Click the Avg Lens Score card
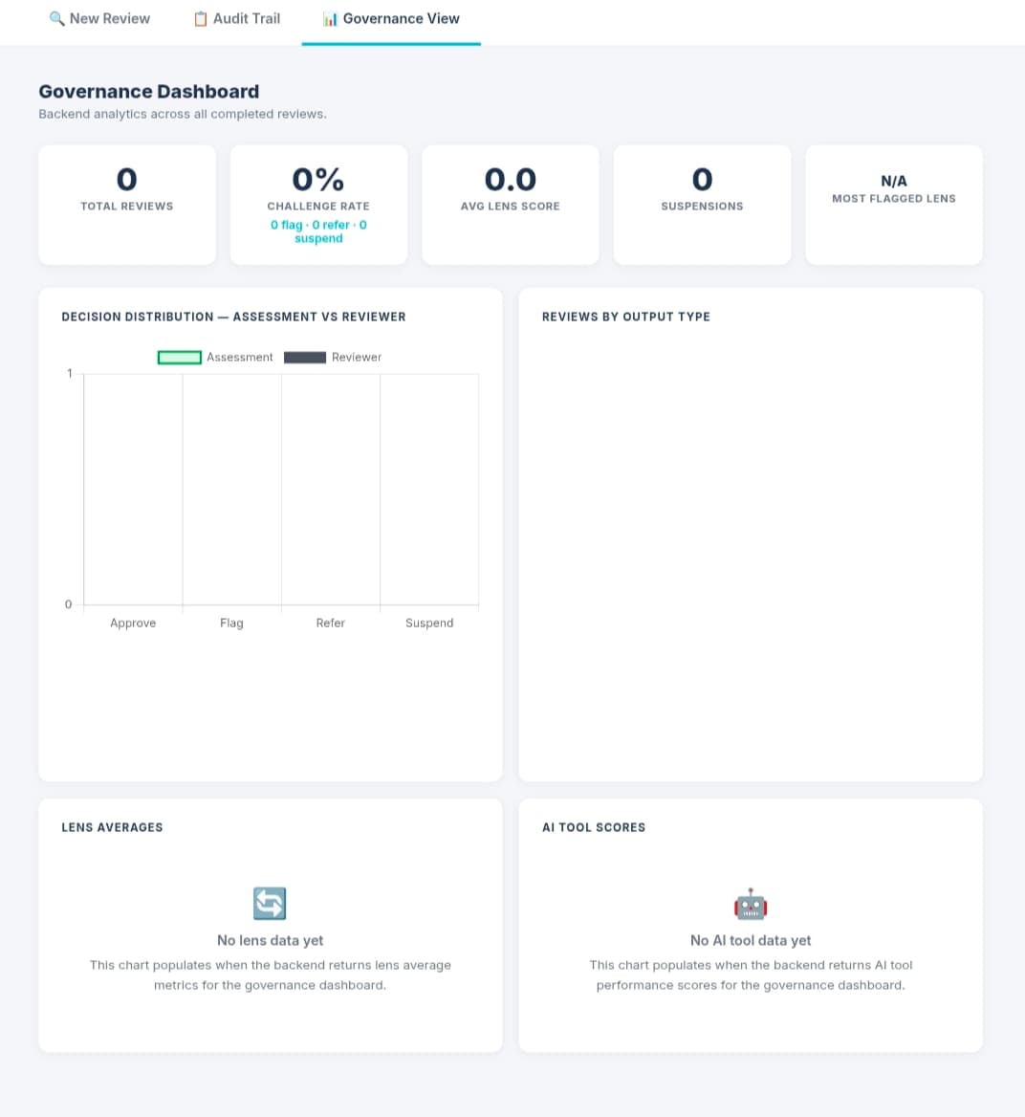 510,206
